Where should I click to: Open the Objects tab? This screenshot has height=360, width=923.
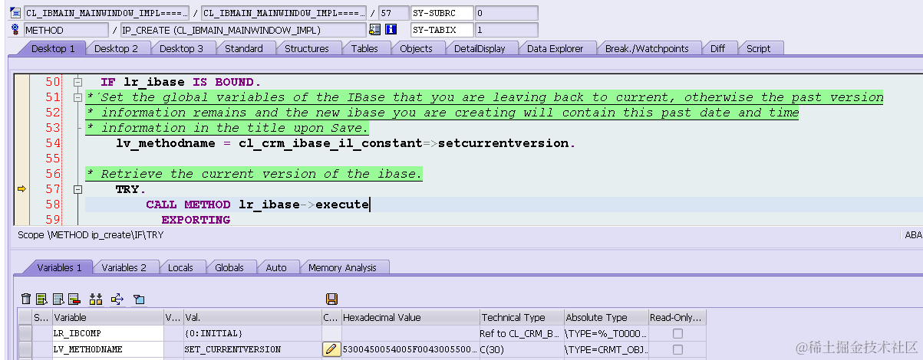tap(417, 48)
